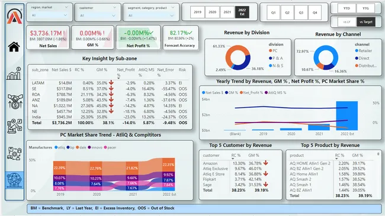Image resolution: width=385 pixels, height=216 pixels.
Task: Compare vs Target benchmark
Action: click(x=366, y=22)
